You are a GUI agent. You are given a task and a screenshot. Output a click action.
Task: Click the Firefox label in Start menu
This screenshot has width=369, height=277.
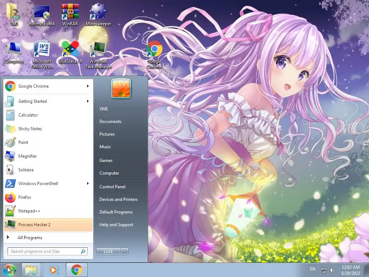click(x=25, y=197)
